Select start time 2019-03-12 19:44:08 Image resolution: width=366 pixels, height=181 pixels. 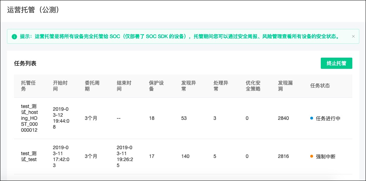(x=61, y=118)
